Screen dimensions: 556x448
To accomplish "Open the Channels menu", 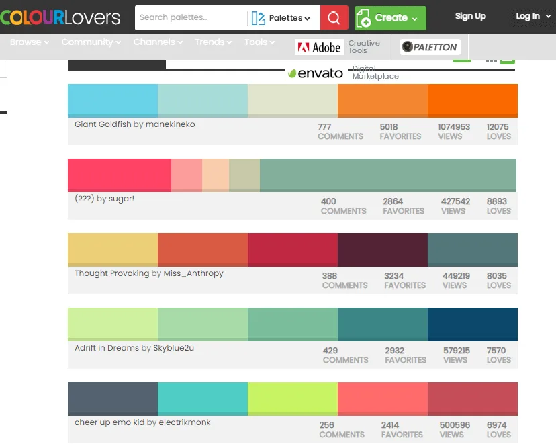I will pyautogui.click(x=158, y=42).
